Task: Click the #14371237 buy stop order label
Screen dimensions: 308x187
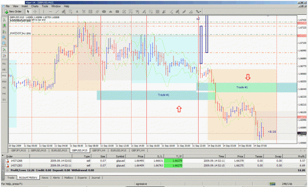Action: [x=20, y=33]
